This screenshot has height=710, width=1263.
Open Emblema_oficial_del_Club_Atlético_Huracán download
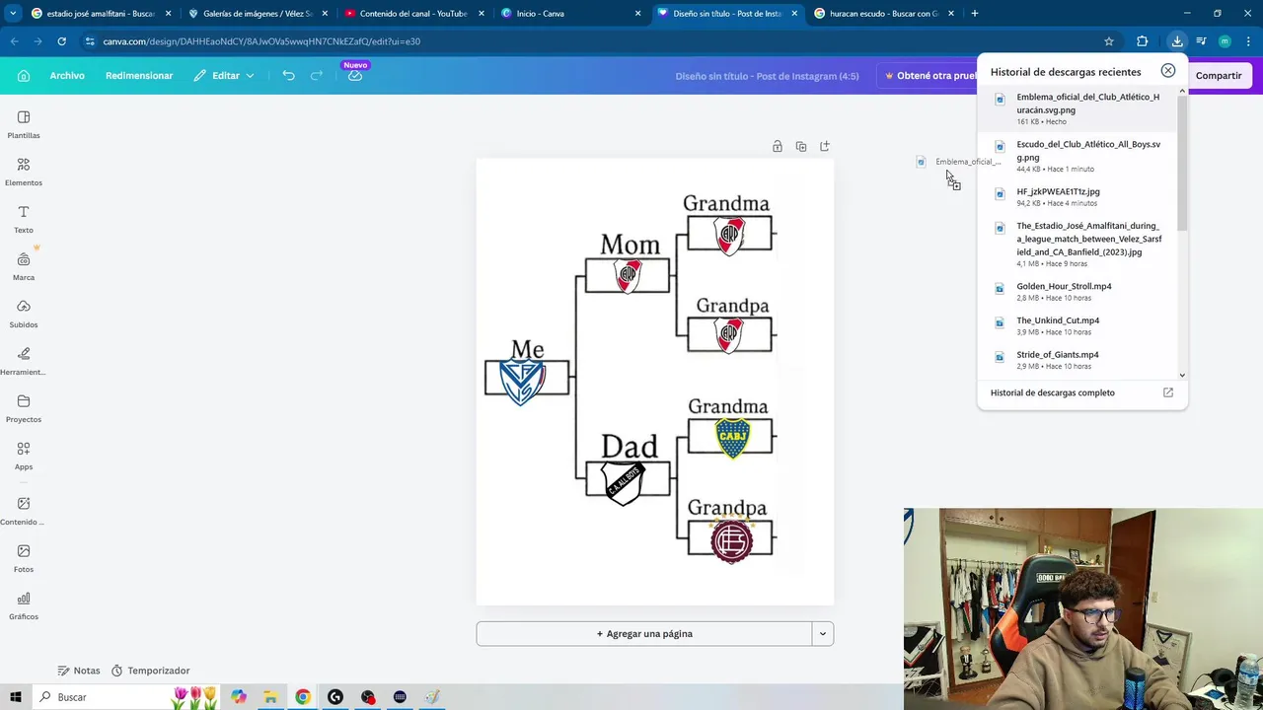[1077, 108]
